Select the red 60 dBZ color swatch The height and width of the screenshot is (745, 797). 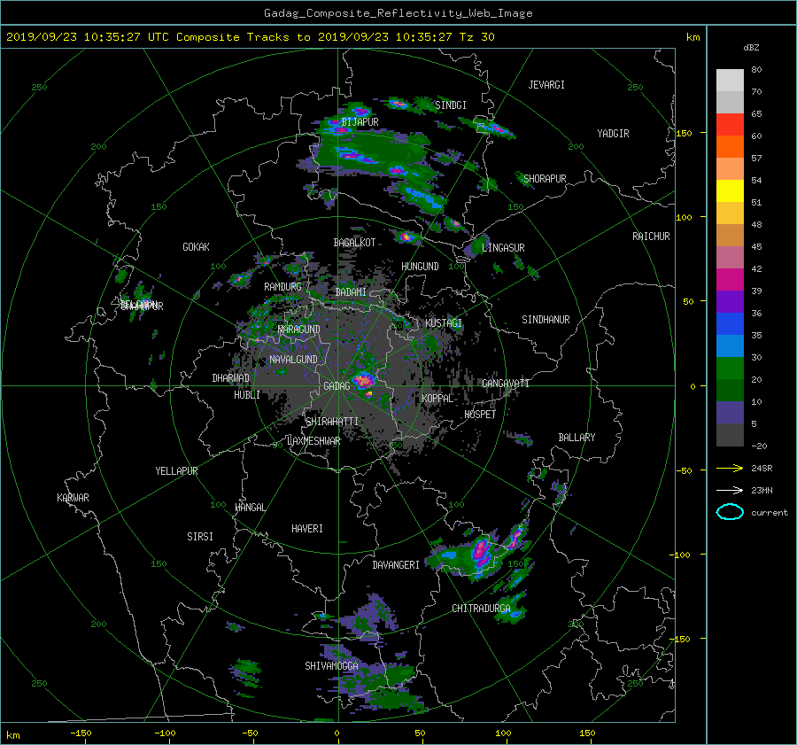[x=730, y=125]
